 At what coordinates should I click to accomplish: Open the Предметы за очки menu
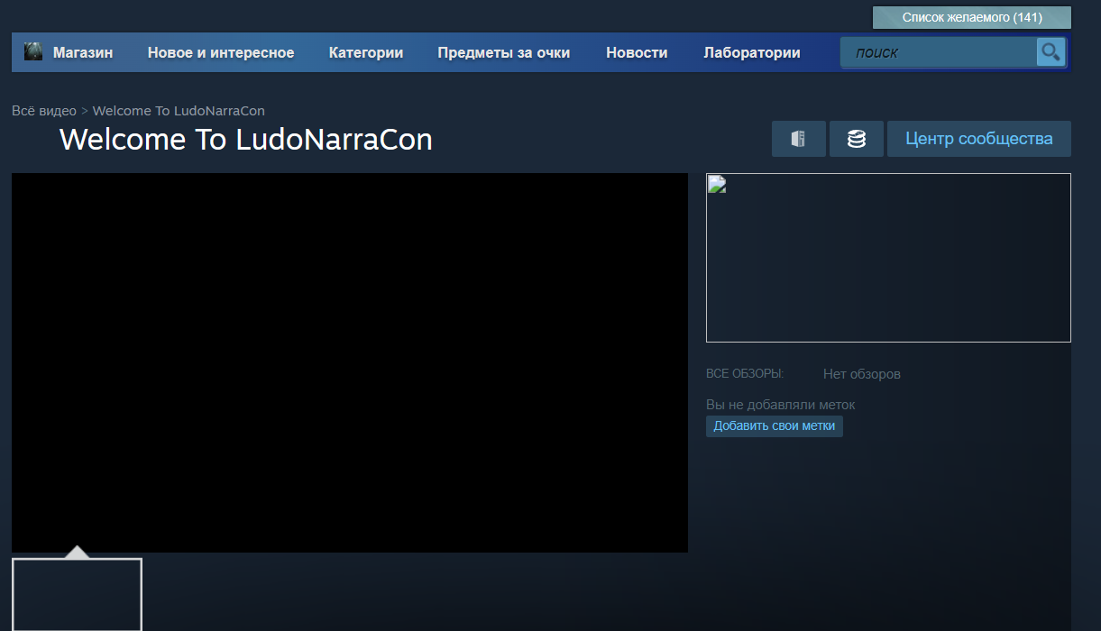[x=504, y=52]
